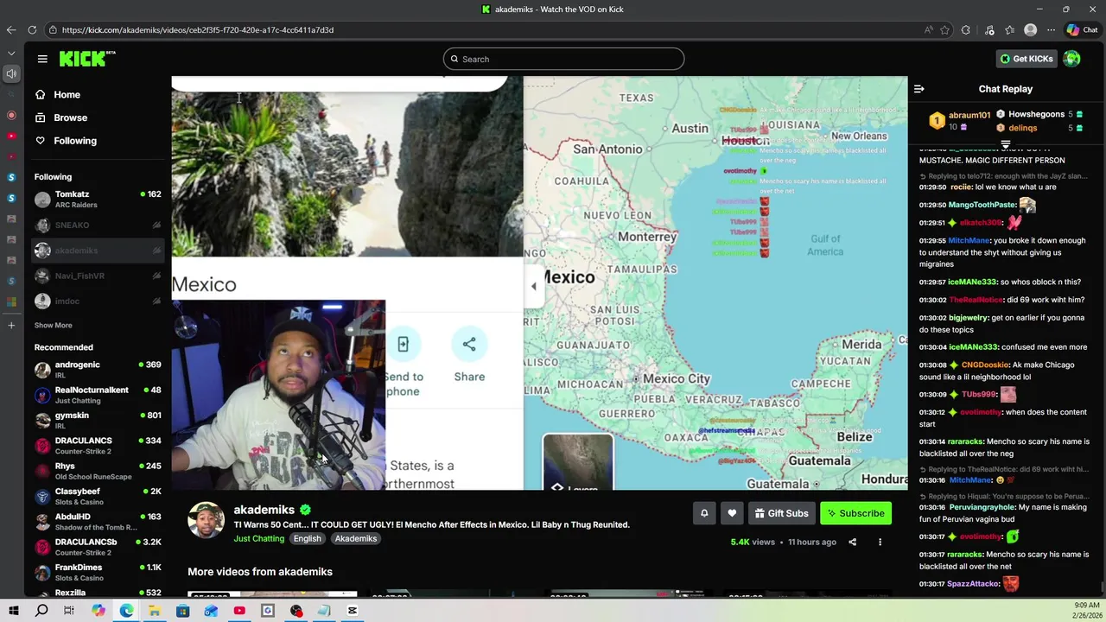Open CapCut from the taskbar
The height and width of the screenshot is (622, 1106).
(353, 611)
